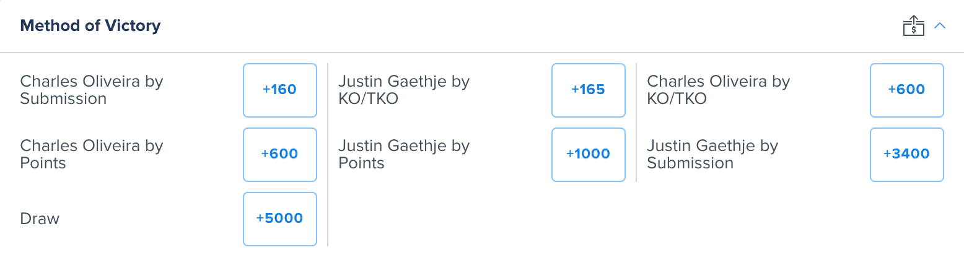Click the Method of Victory heading text
Viewport: 964px width, 255px height.
coord(90,26)
